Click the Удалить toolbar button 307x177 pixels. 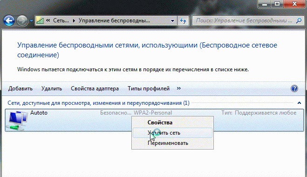coord(52,88)
